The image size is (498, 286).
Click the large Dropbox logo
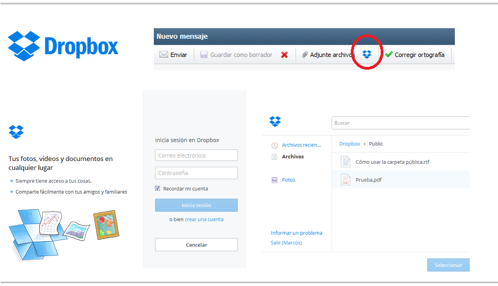tap(63, 46)
